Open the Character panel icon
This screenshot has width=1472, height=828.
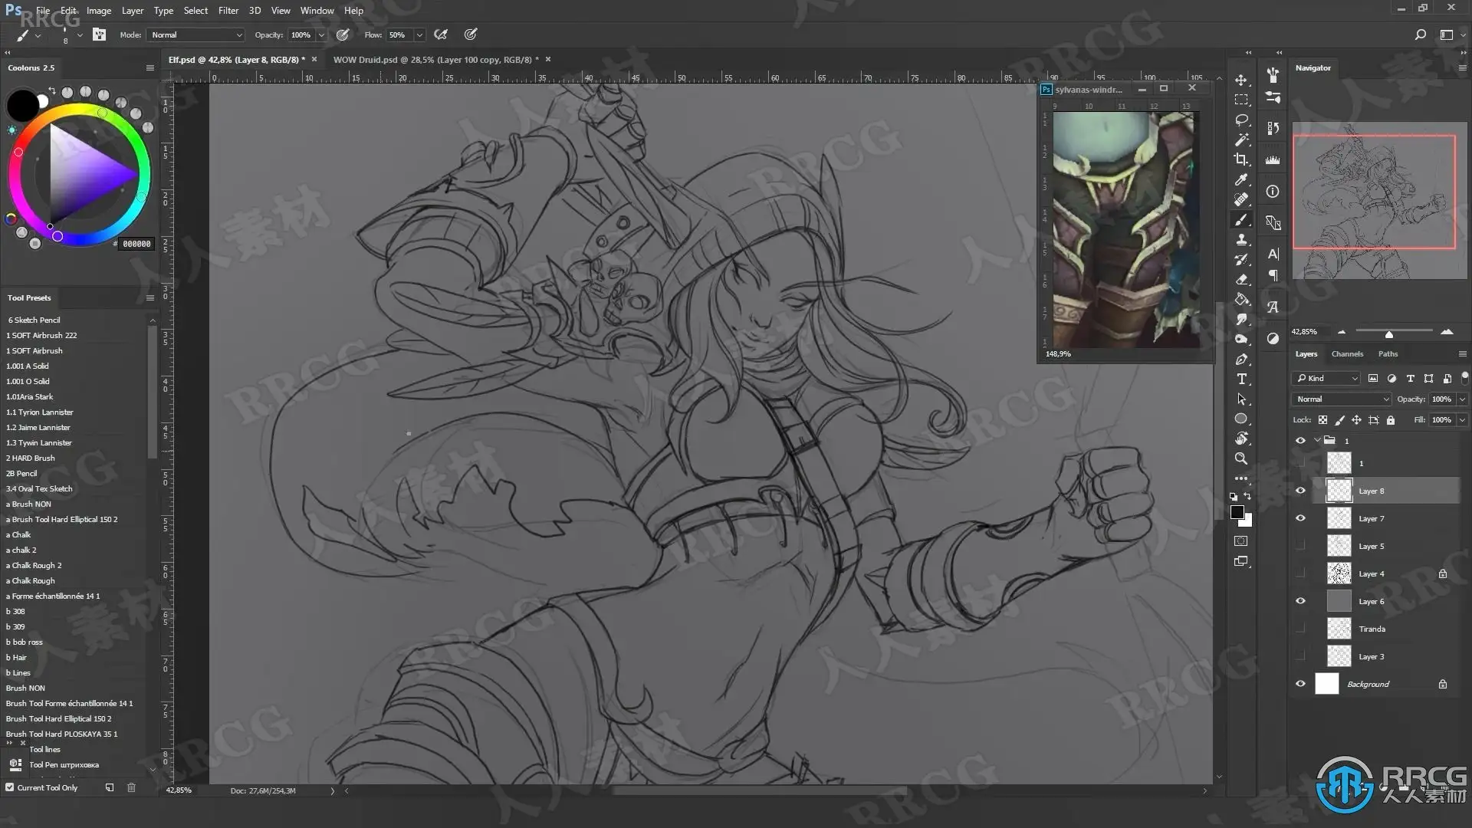1273,254
